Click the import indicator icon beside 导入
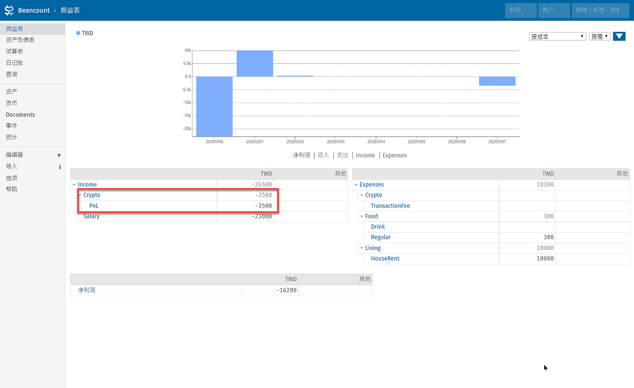The height and width of the screenshot is (388, 634). pos(59,167)
